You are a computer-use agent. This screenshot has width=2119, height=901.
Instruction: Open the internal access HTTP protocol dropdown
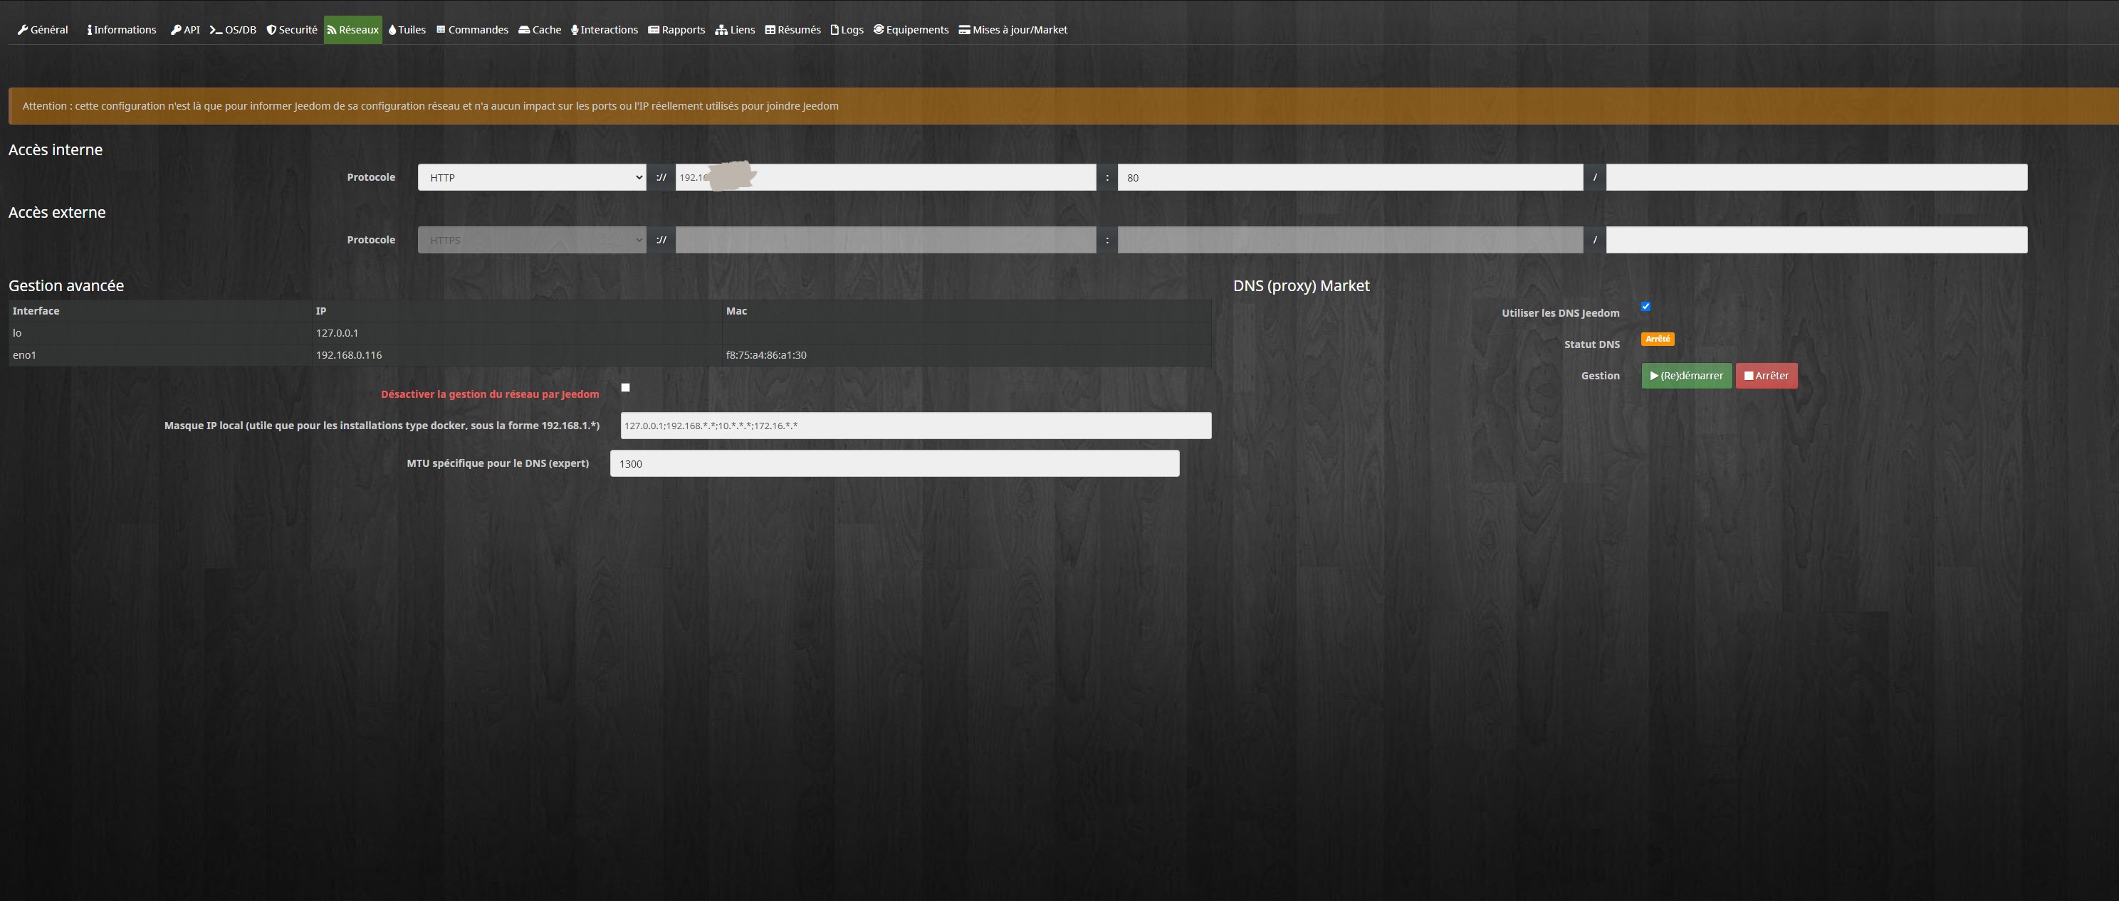pyautogui.click(x=531, y=178)
